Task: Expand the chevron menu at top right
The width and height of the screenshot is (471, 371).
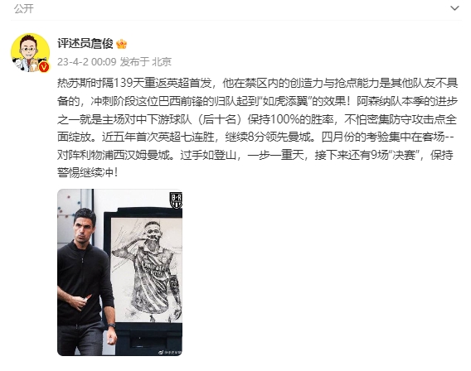Action: click(454, 8)
